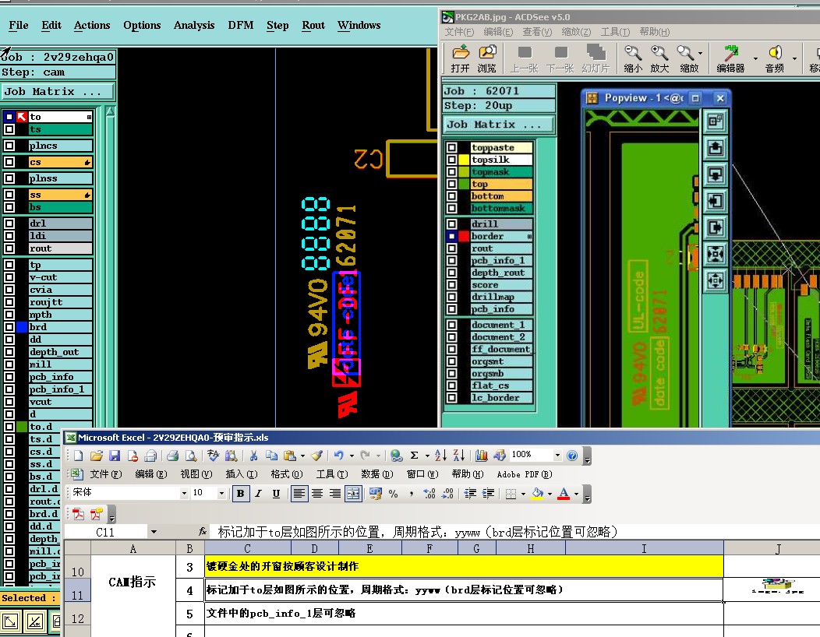
Task: Toggle checkbox for topsilk layer in ACDSee image
Action: [452, 160]
